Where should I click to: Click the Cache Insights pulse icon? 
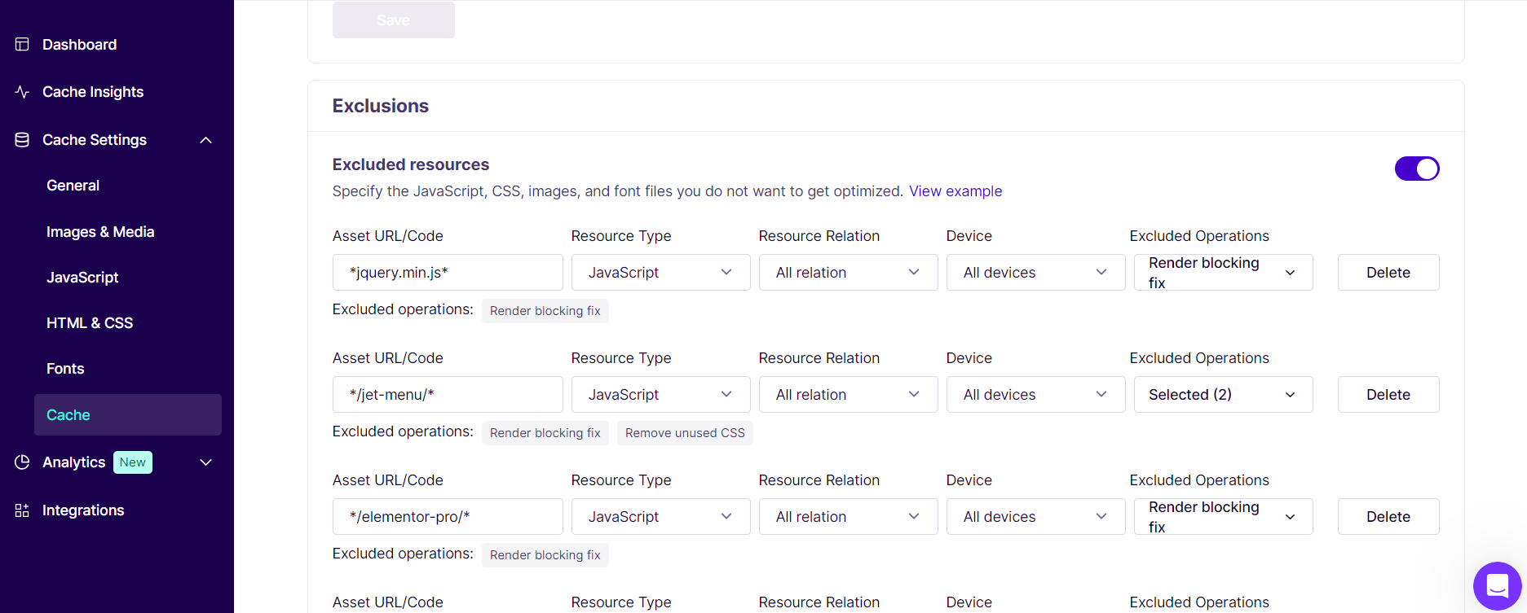(x=22, y=92)
